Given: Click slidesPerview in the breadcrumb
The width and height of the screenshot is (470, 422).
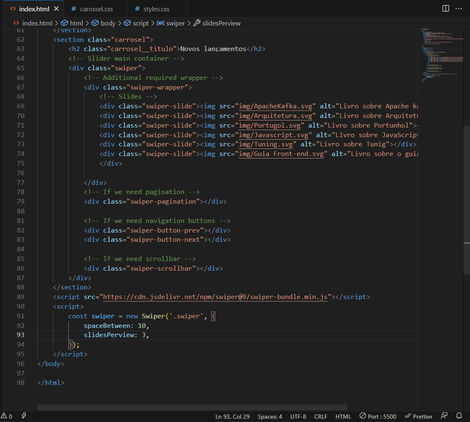Looking at the screenshot, I should pos(217,23).
